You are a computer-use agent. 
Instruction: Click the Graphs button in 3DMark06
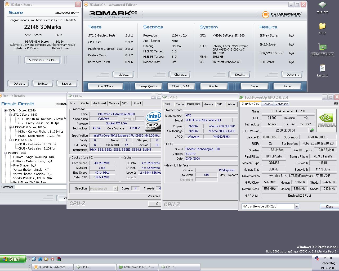(215, 86)
